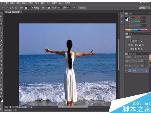Select the Move tool
151x113 pixels.
[x=1, y=16]
